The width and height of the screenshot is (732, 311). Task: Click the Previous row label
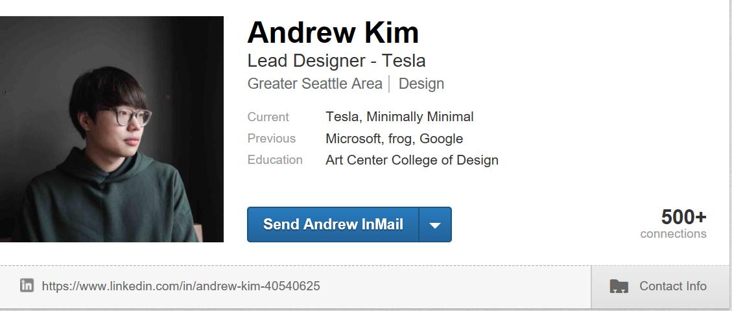[x=272, y=139]
